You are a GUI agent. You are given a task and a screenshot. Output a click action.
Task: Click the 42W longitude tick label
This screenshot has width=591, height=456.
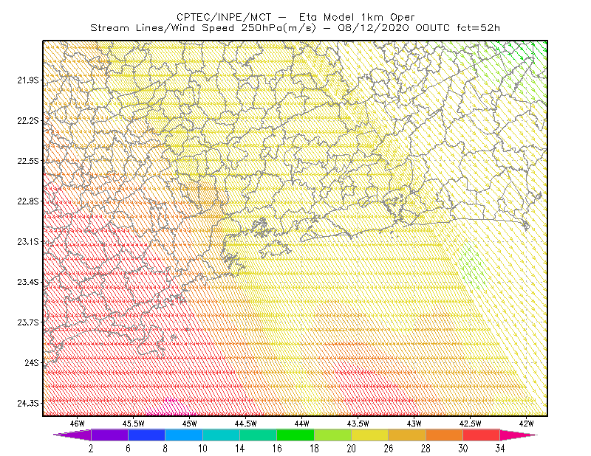526,424
